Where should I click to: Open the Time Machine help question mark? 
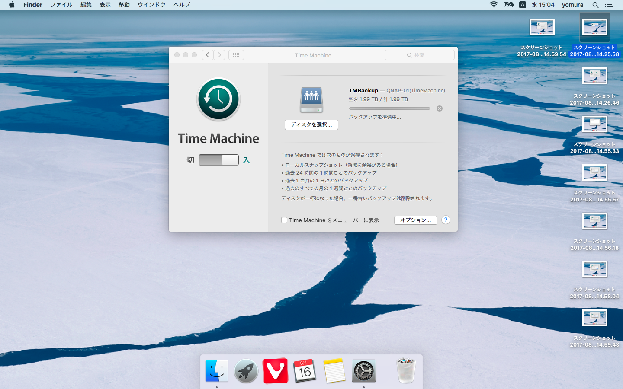(x=446, y=220)
